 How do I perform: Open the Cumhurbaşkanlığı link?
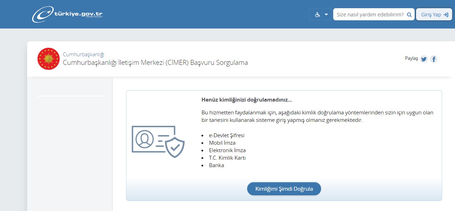click(x=83, y=55)
